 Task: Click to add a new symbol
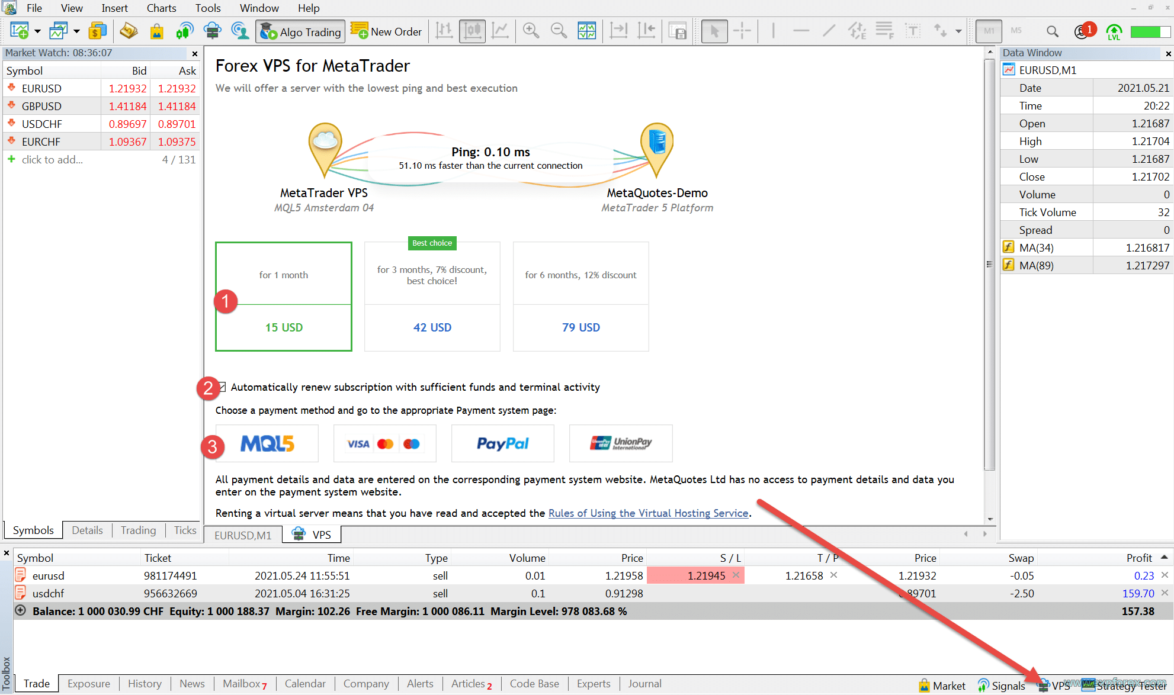click(52, 160)
